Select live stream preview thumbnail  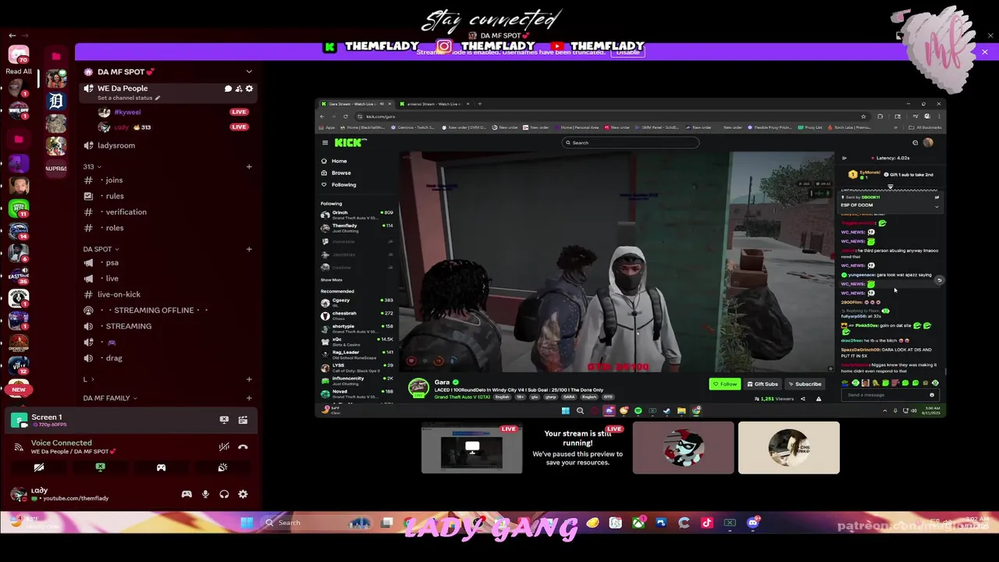(x=471, y=448)
